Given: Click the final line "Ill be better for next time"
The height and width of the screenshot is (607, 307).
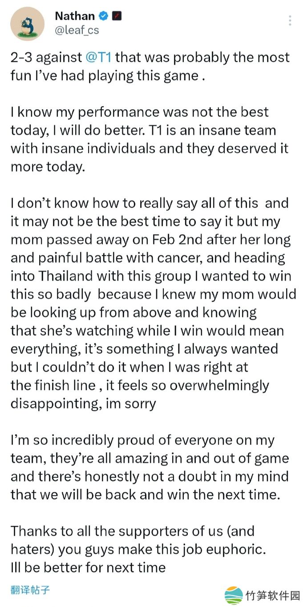Looking at the screenshot, I should [88, 567].
